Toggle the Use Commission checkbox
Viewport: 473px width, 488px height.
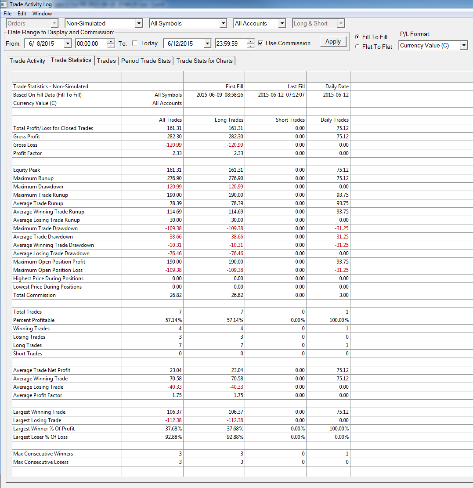pyautogui.click(x=260, y=43)
